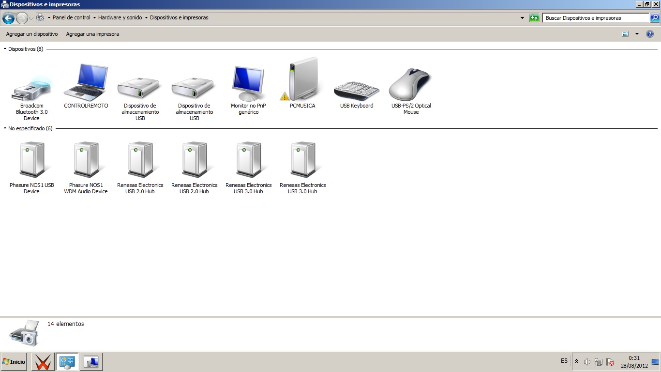Select the USB storage device beside the monitor
Image resolution: width=661 pixels, height=372 pixels.
(193, 88)
